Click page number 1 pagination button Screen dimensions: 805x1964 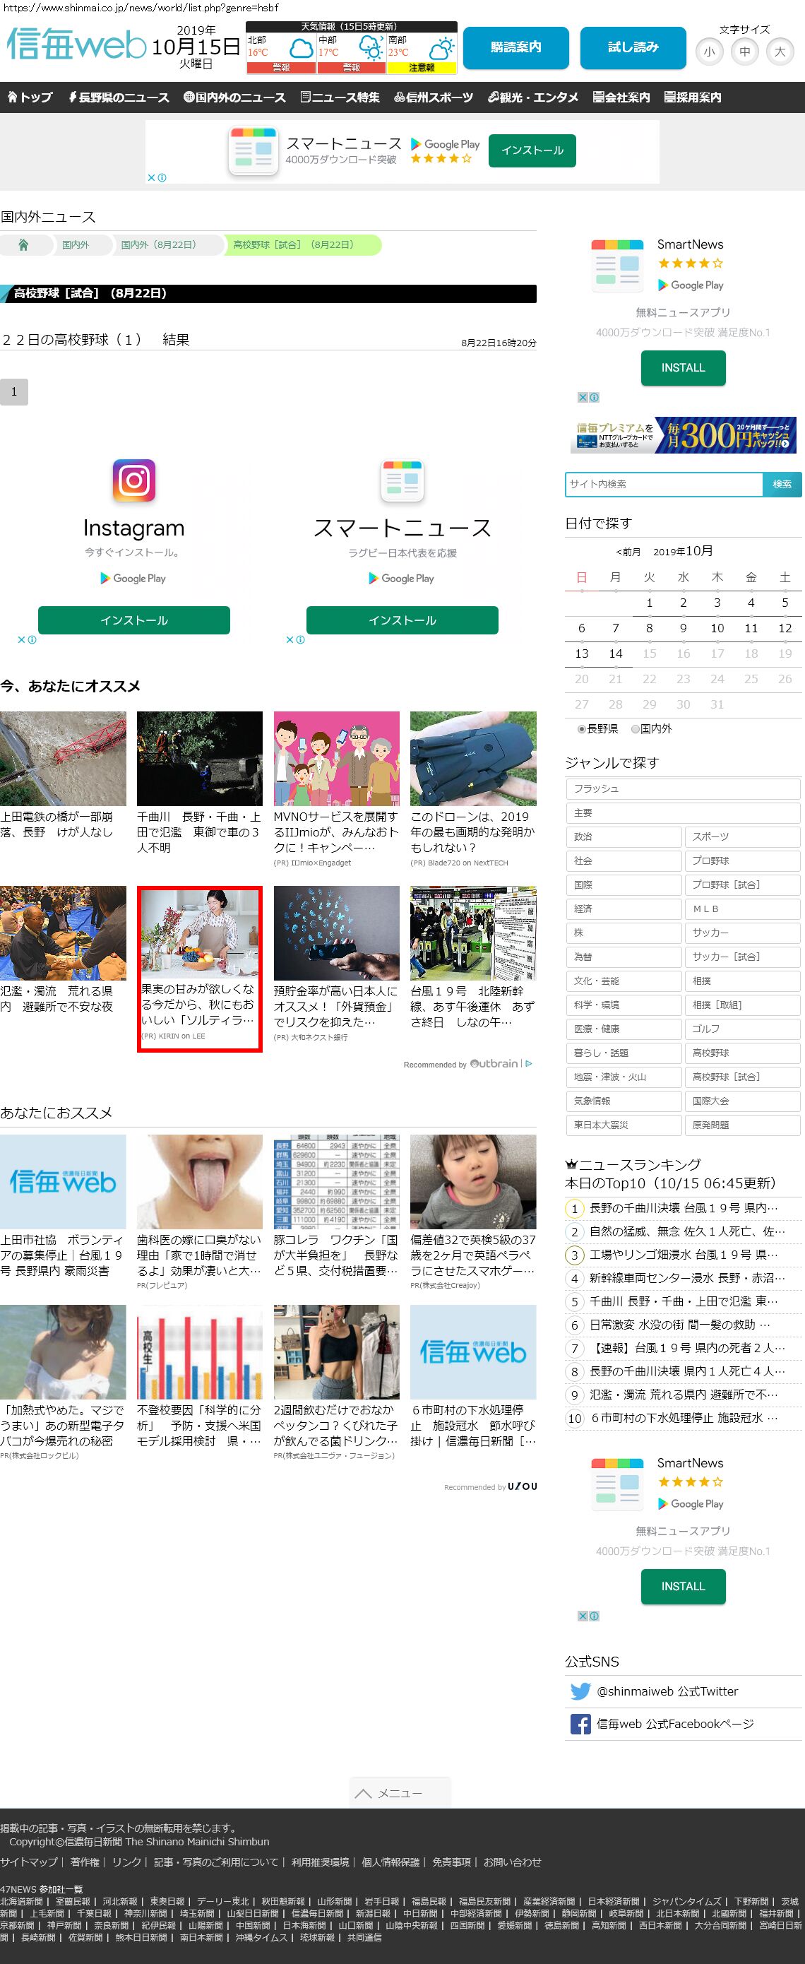click(13, 392)
